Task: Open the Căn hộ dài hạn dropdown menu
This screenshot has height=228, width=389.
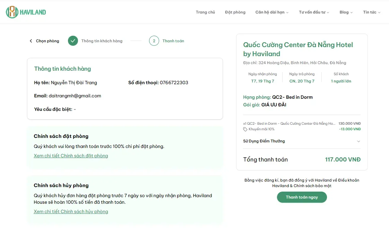Action: [x=272, y=12]
